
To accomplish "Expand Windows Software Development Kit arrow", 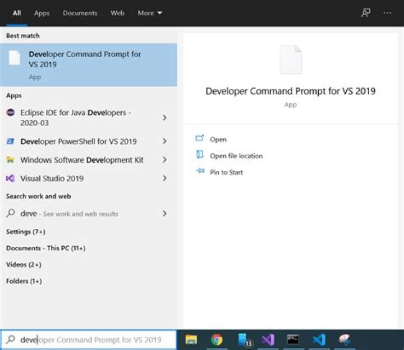I will (164, 160).
